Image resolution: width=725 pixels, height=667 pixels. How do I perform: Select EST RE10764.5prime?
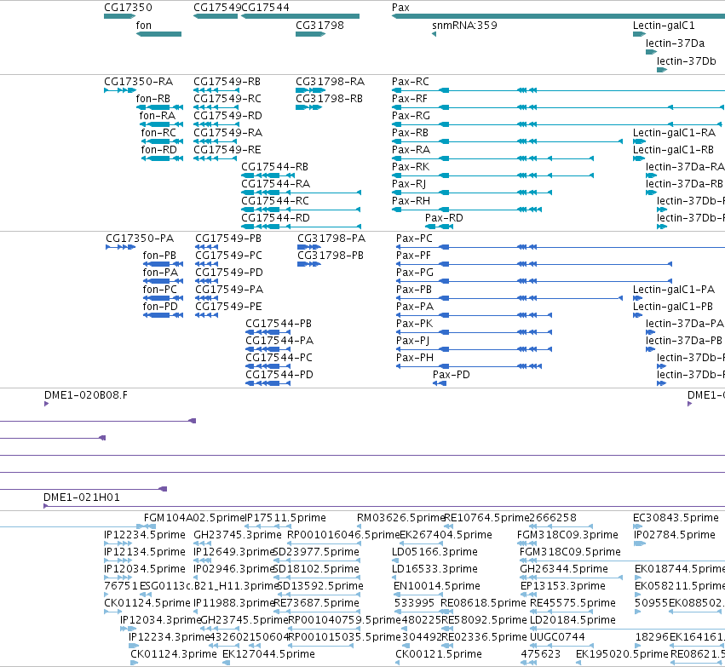pyautogui.click(x=448, y=526)
